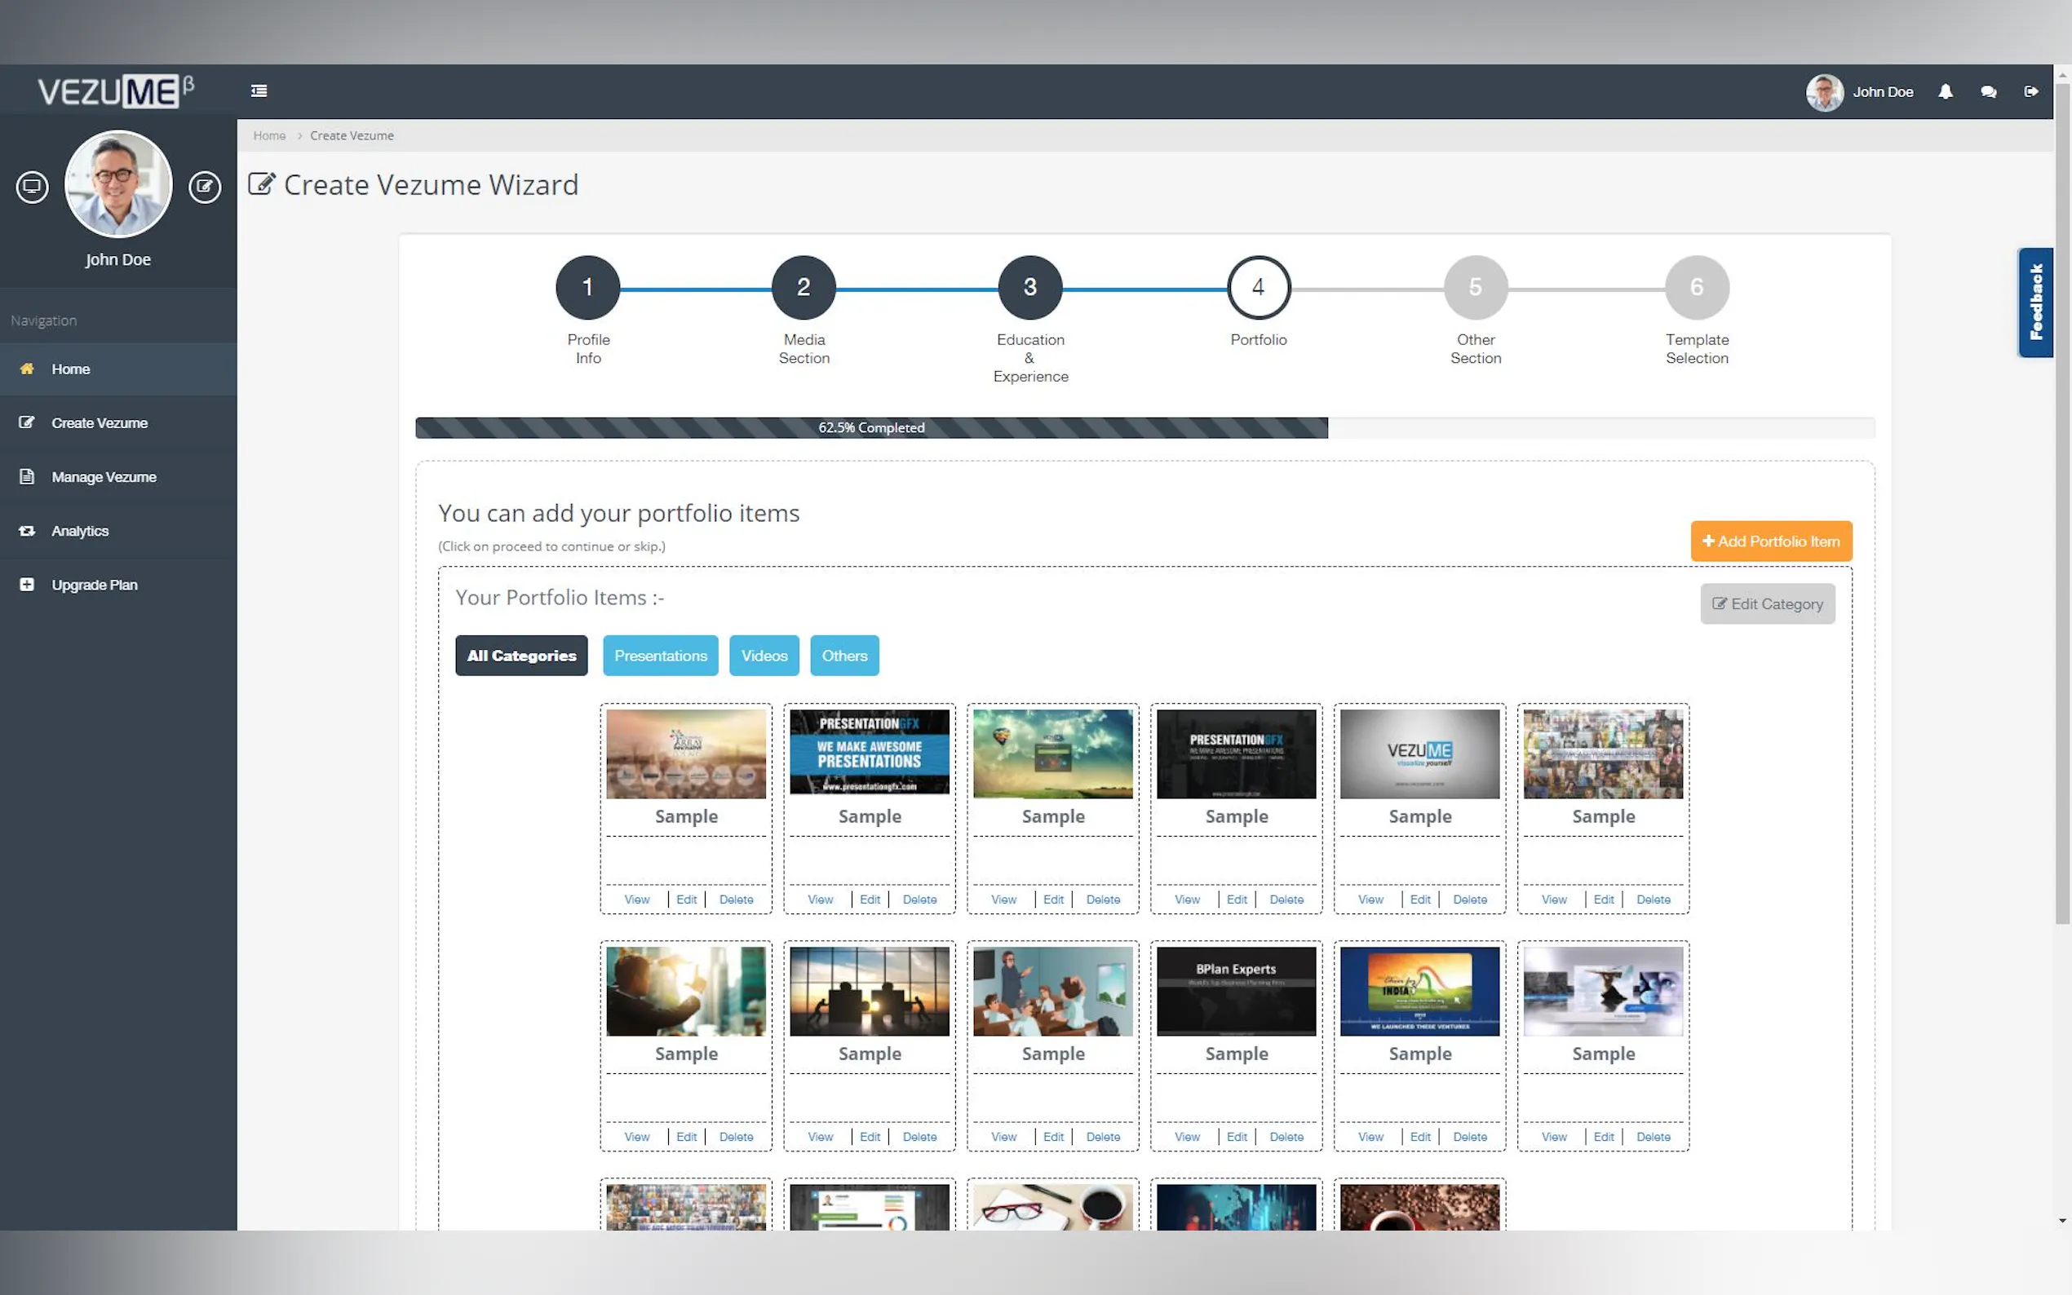The image size is (2072, 1295).
Task: Click the John Doe name in top bar
Action: (1883, 91)
